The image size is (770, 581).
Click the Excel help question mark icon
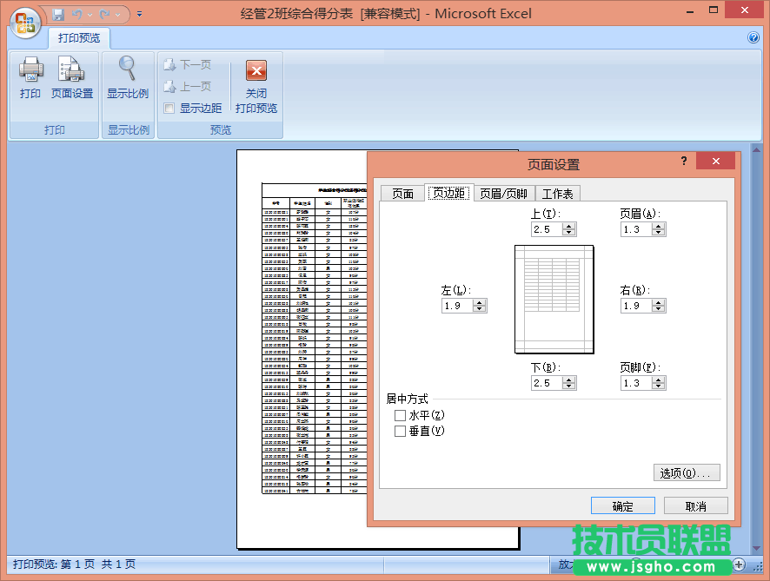pos(753,37)
